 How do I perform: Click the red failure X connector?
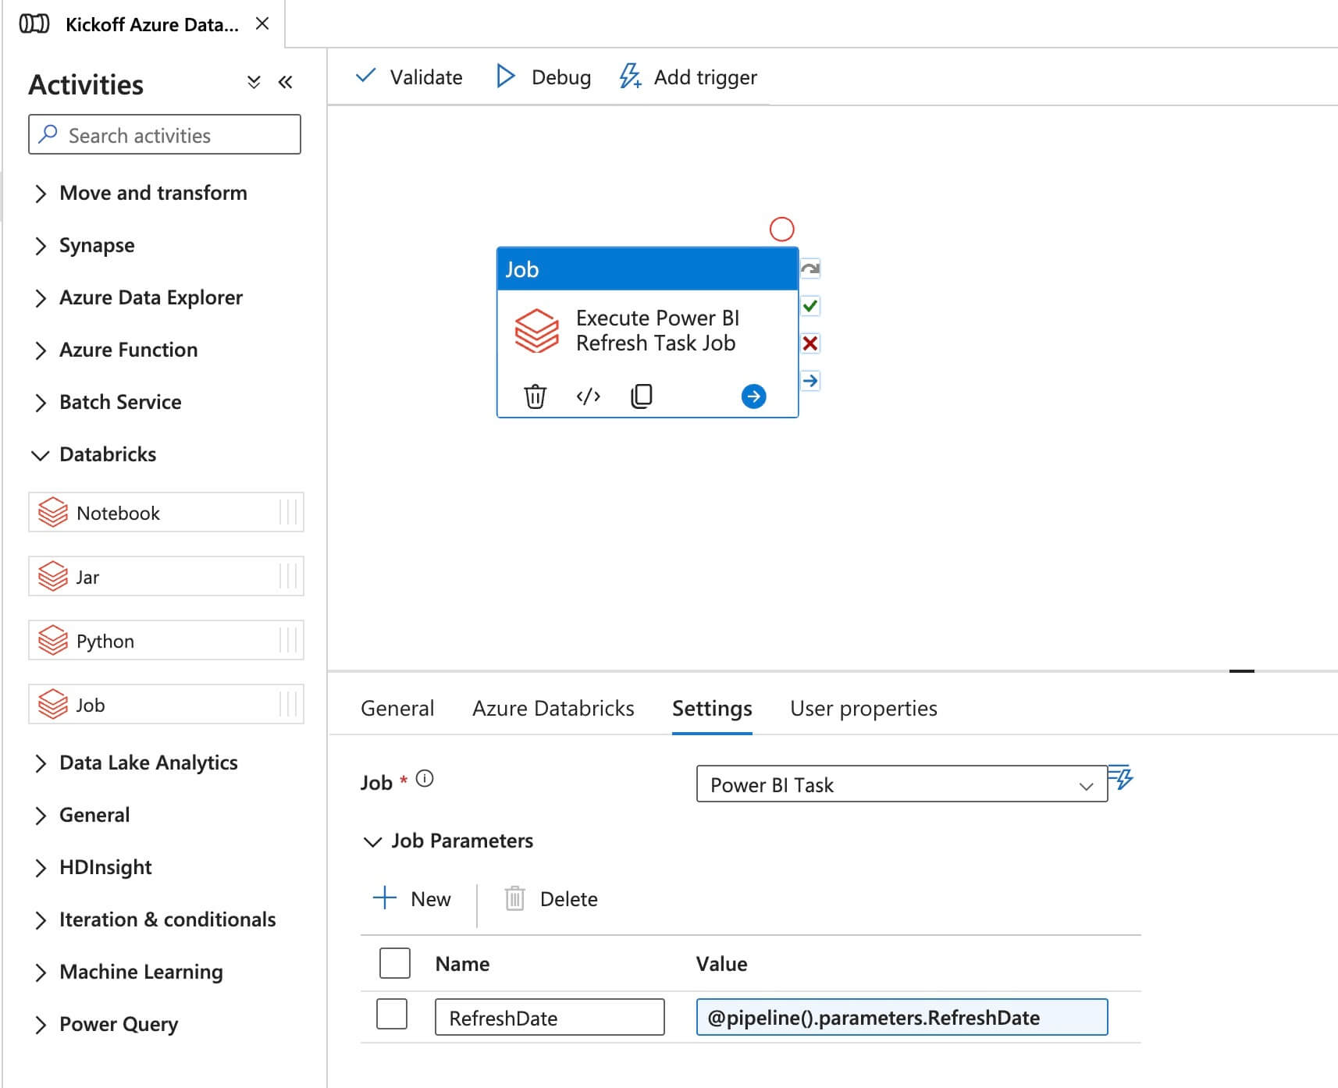810,343
